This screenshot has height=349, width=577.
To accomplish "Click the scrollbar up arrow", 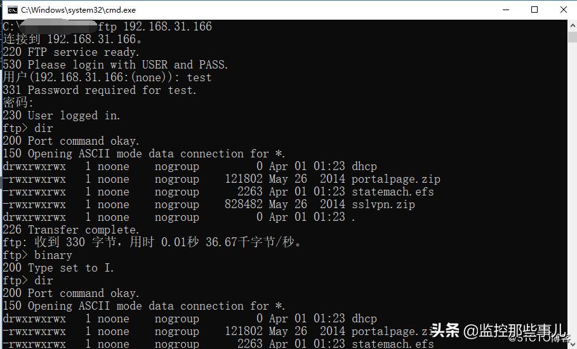I will (573, 26).
